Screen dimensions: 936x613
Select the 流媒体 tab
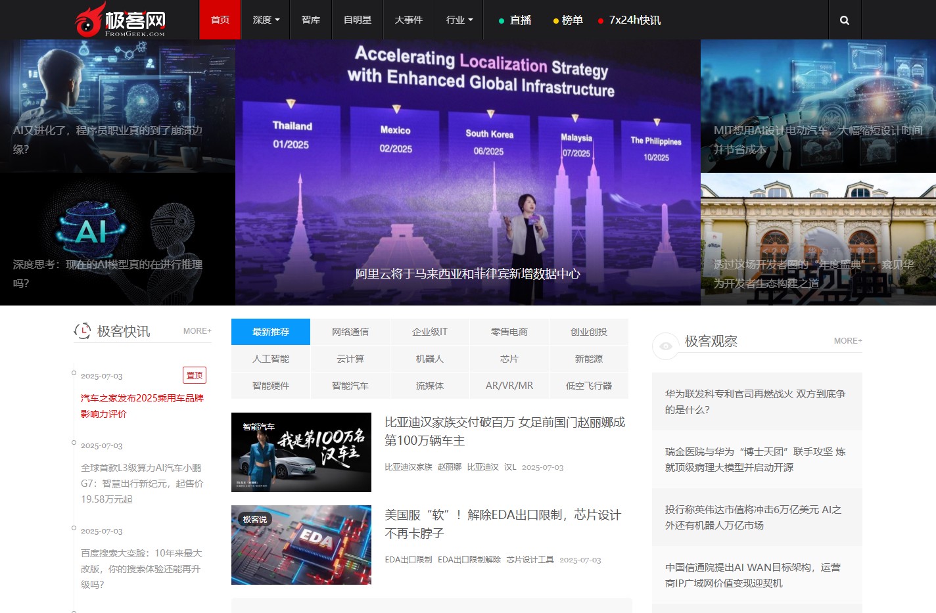430,386
